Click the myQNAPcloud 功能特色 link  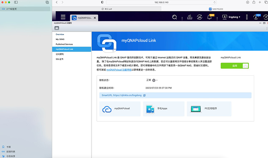(118, 70)
